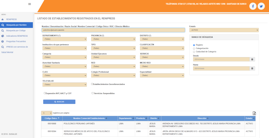Expand the DEPARTAMENTO dropdown

click(64, 39)
